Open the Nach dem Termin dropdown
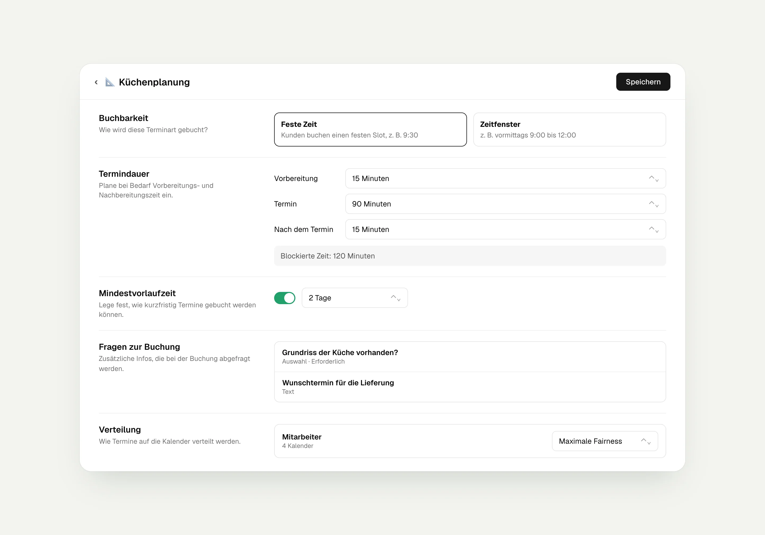 tap(505, 229)
